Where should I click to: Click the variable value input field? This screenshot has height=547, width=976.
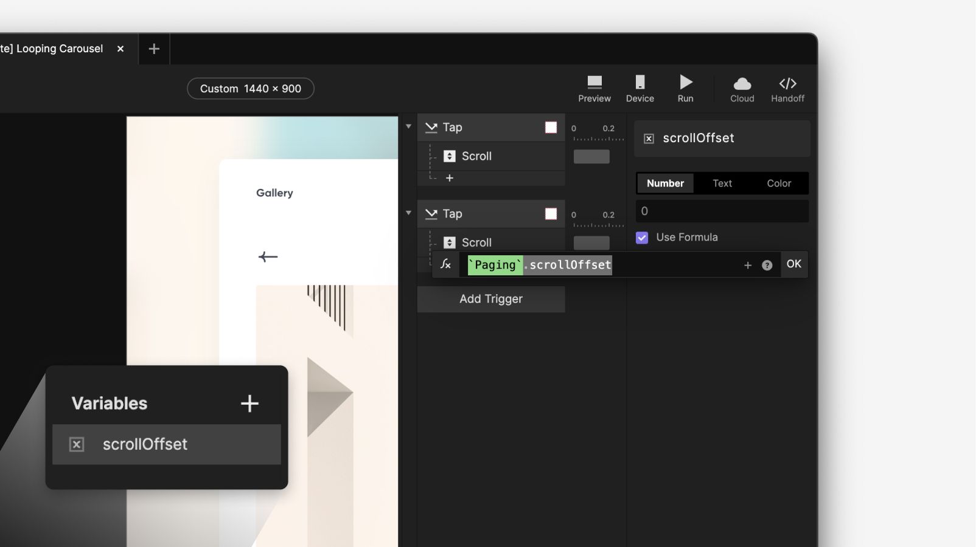click(722, 212)
